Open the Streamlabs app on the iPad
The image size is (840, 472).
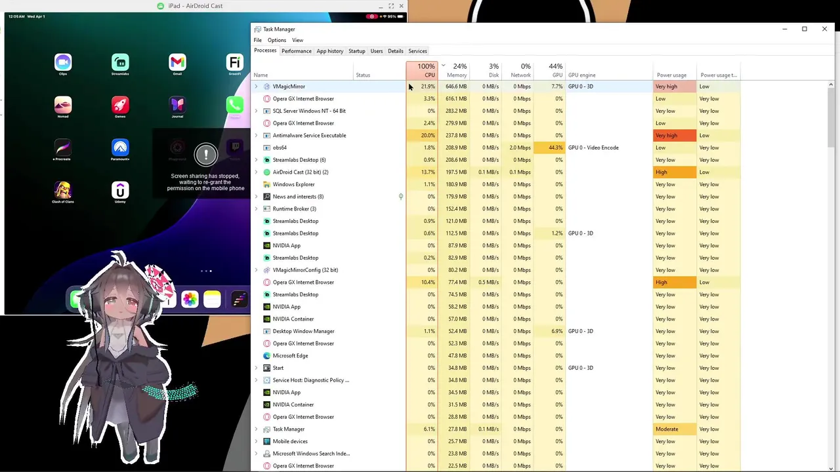click(120, 62)
